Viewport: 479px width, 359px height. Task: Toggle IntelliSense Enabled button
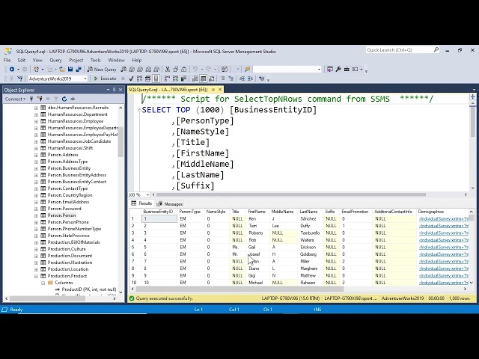(156, 79)
